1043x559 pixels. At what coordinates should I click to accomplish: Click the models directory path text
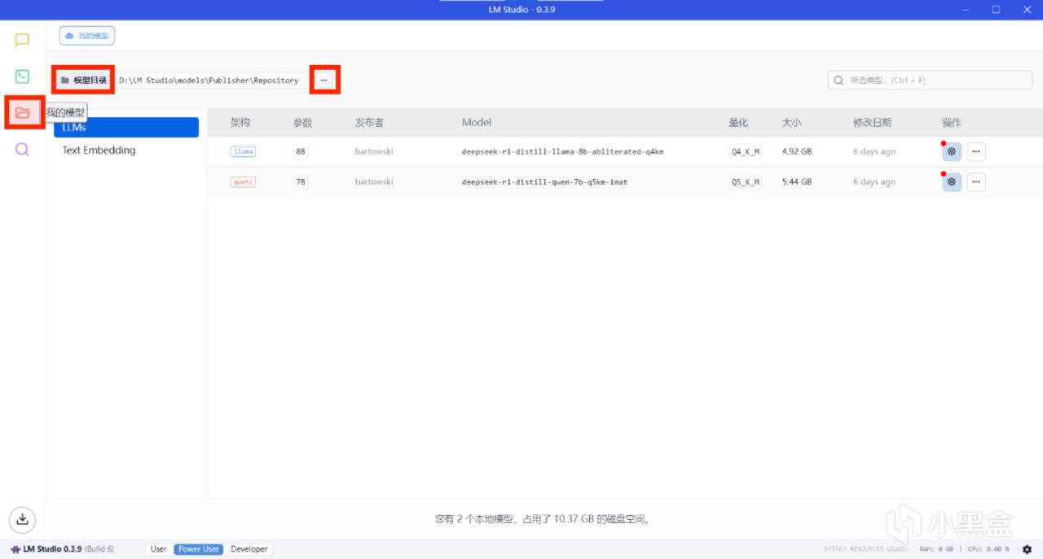209,81
